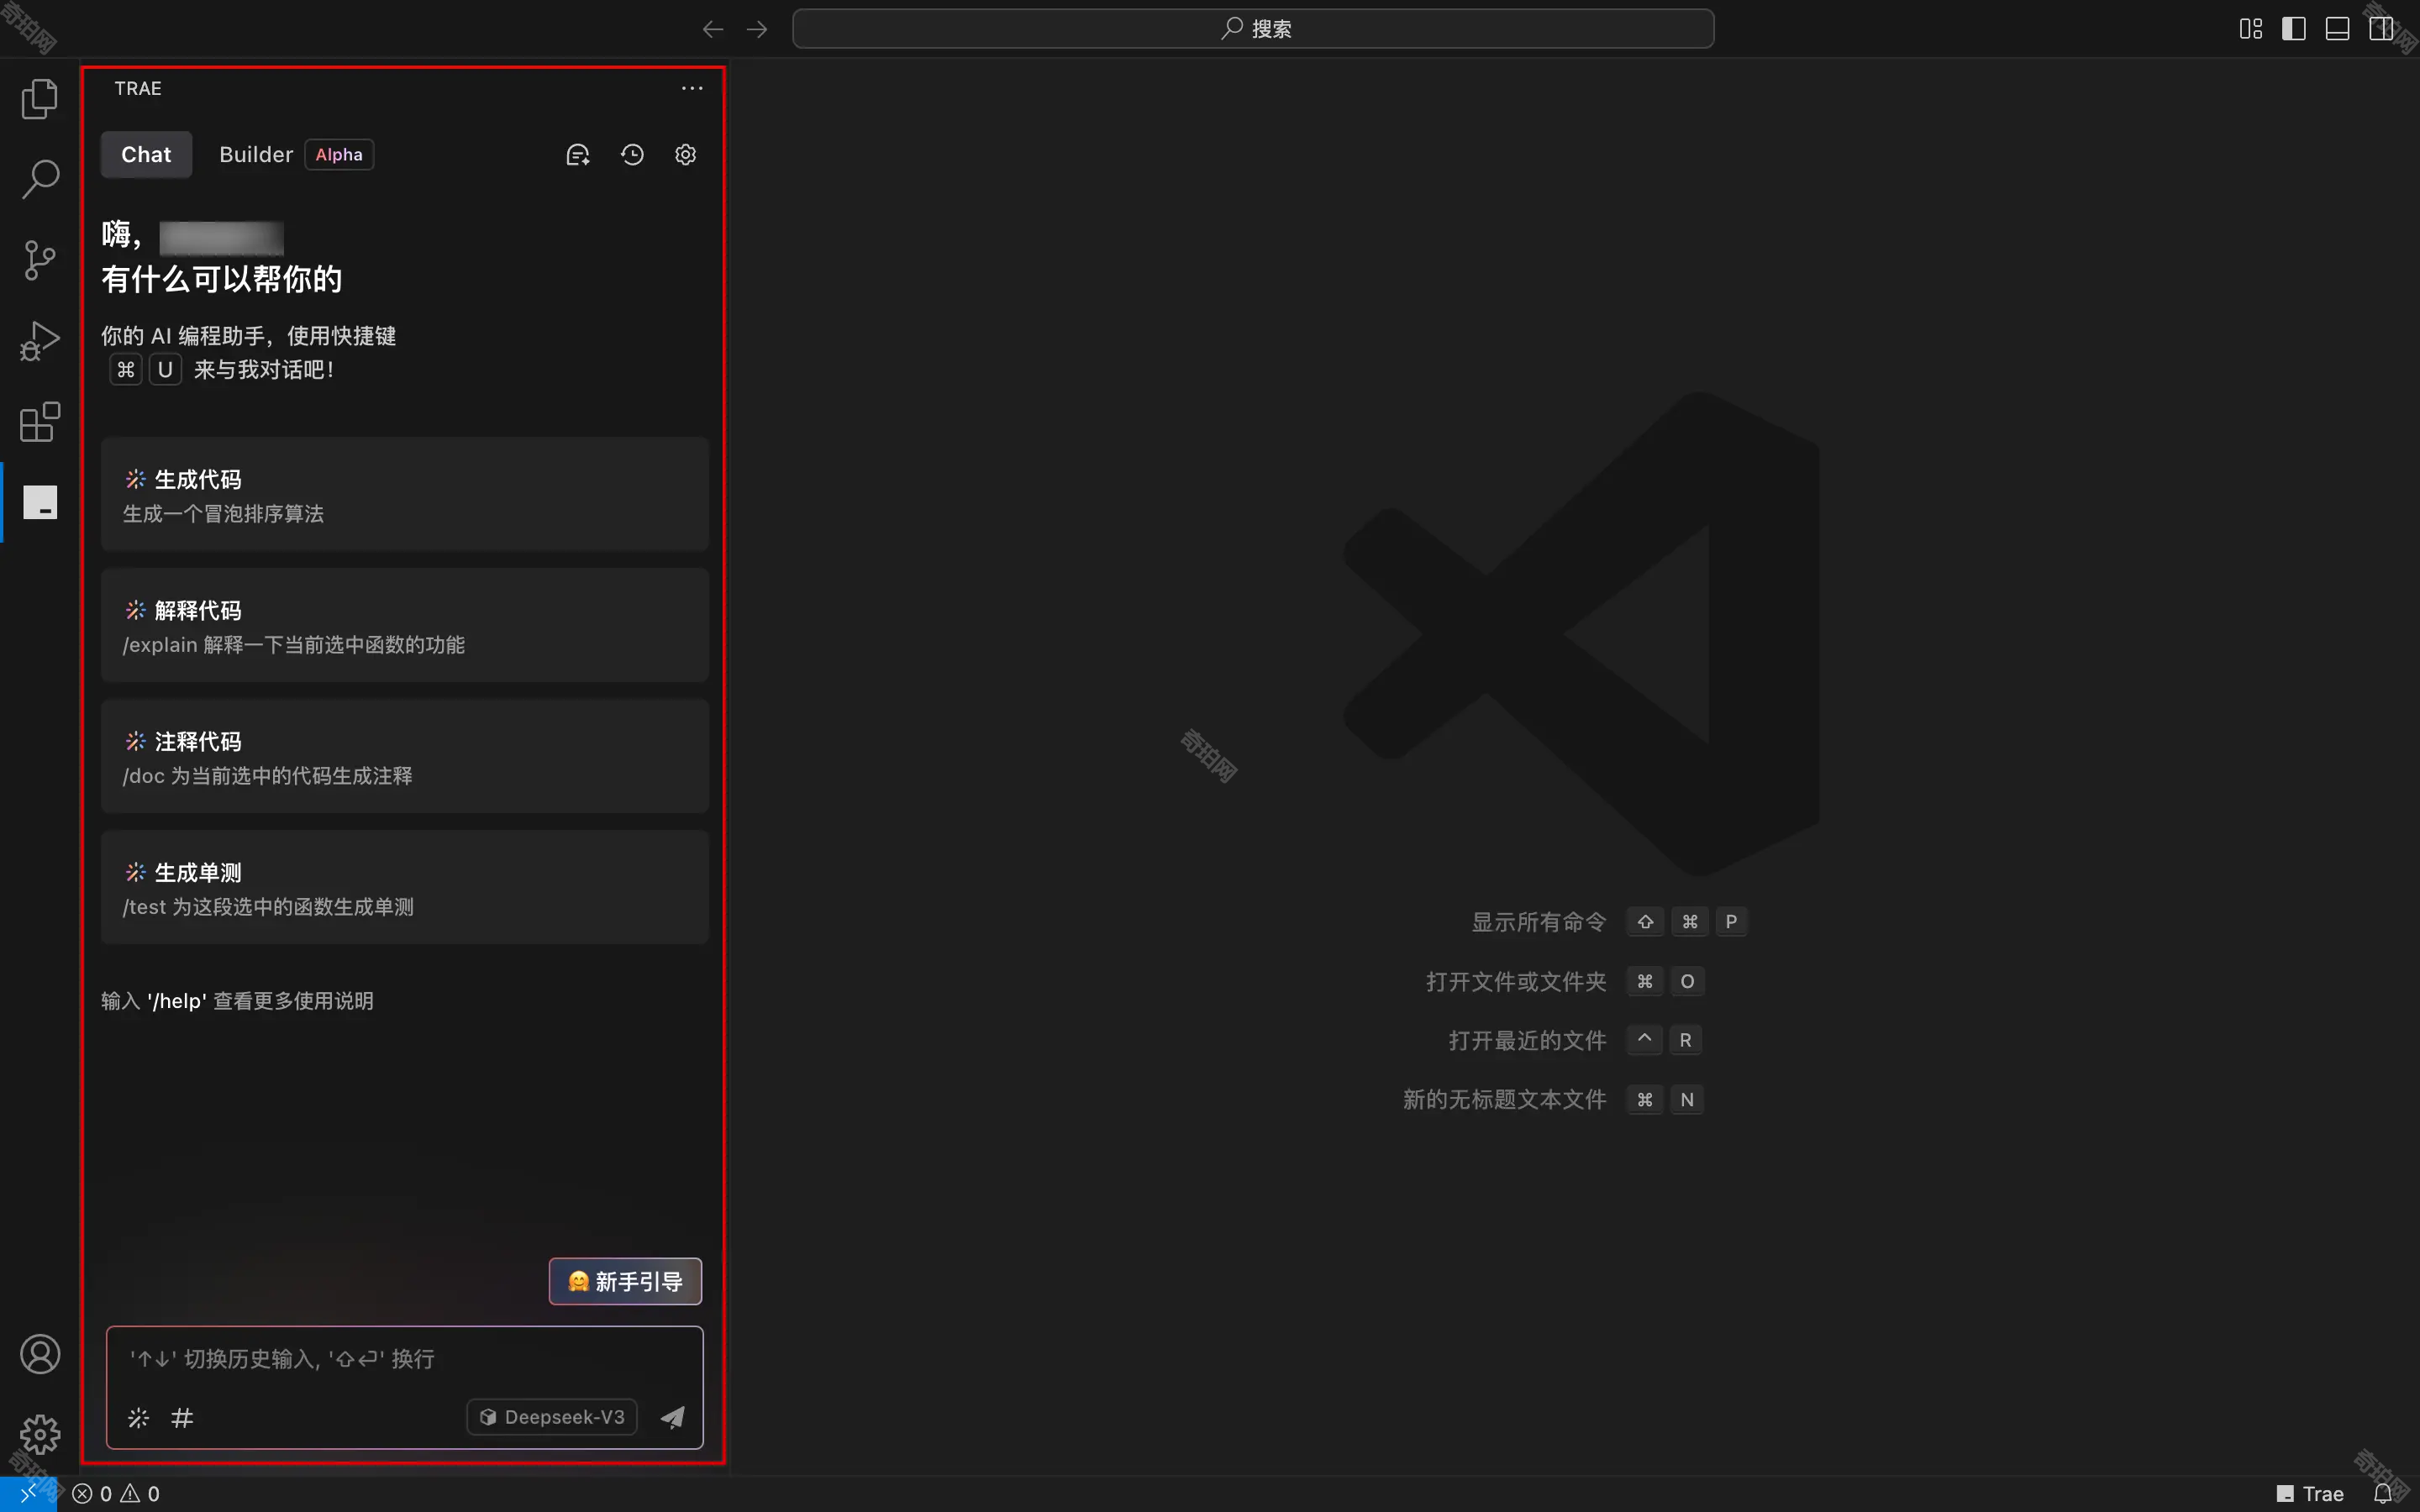
Task: Open the Customize Layout menu icon
Action: point(2250,29)
